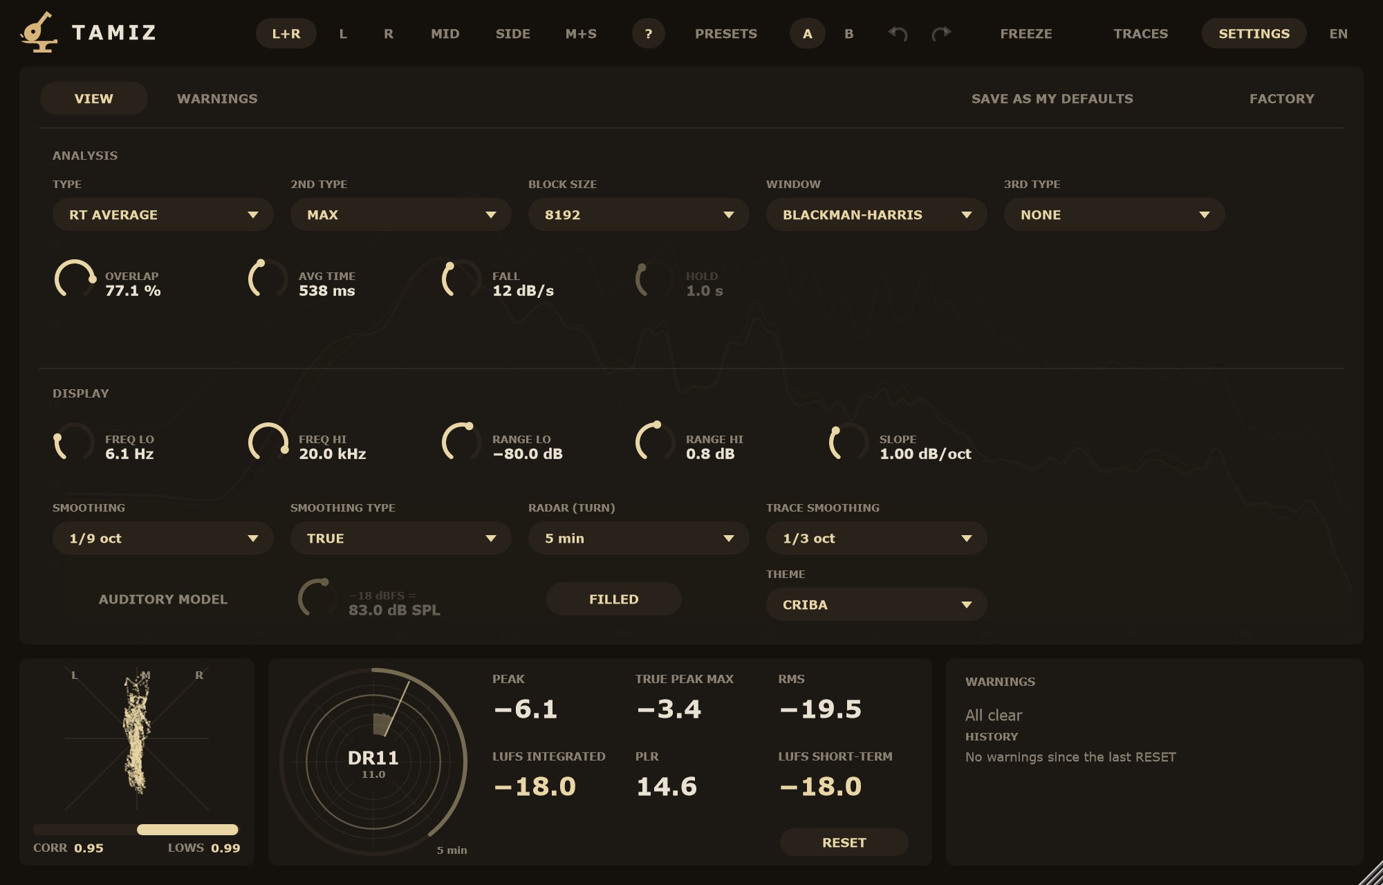Viewport: 1383px width, 885px height.
Task: Click the CORR 0.95 readout
Action: 68,848
